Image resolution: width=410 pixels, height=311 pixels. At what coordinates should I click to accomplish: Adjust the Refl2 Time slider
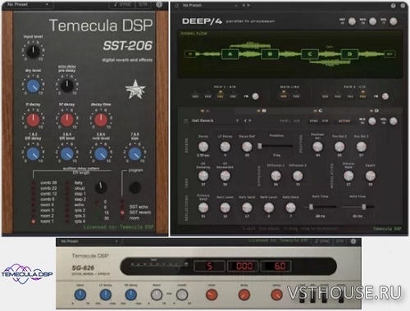[358, 207]
